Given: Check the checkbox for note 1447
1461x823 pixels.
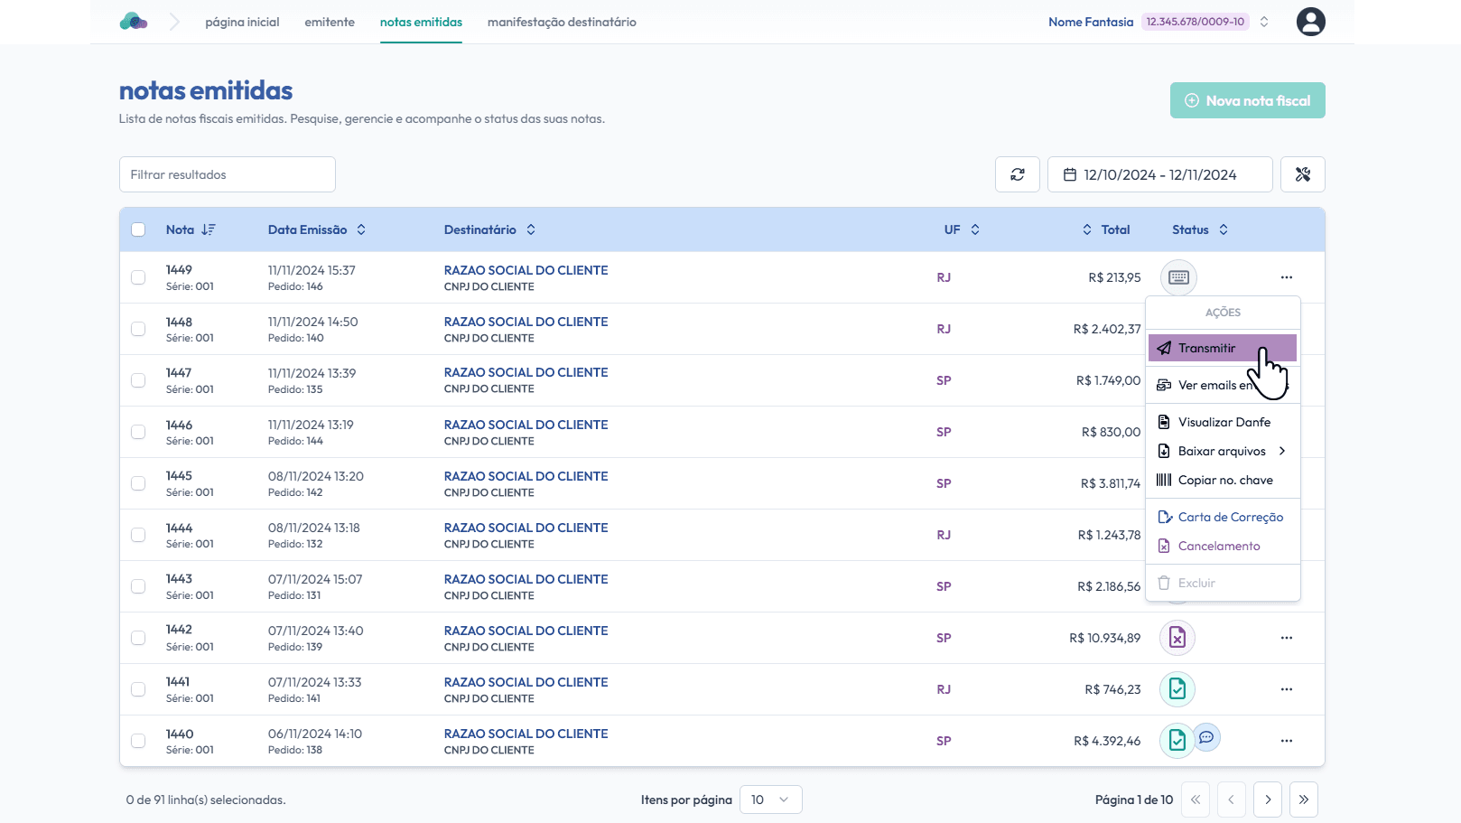Looking at the screenshot, I should pos(138,380).
